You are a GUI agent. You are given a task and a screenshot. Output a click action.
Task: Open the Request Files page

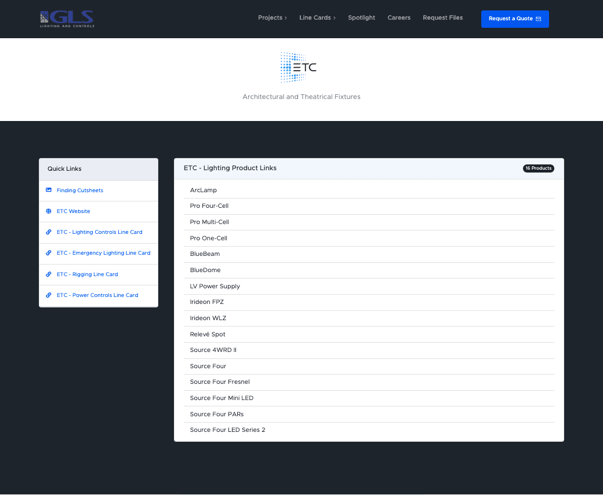[442, 18]
